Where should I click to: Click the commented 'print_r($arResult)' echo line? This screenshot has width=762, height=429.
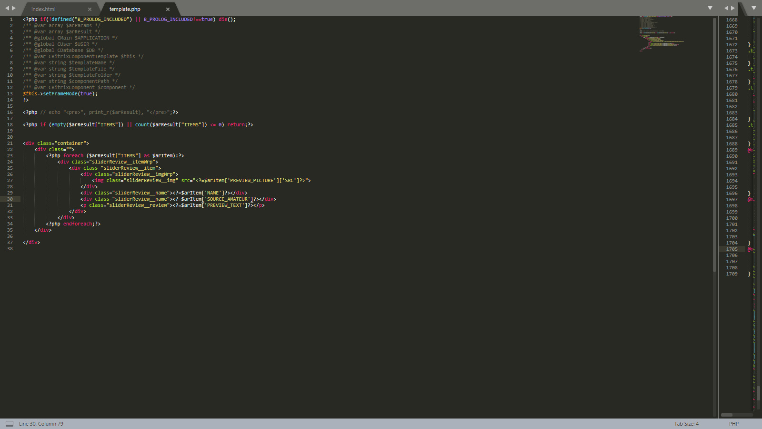click(x=100, y=112)
